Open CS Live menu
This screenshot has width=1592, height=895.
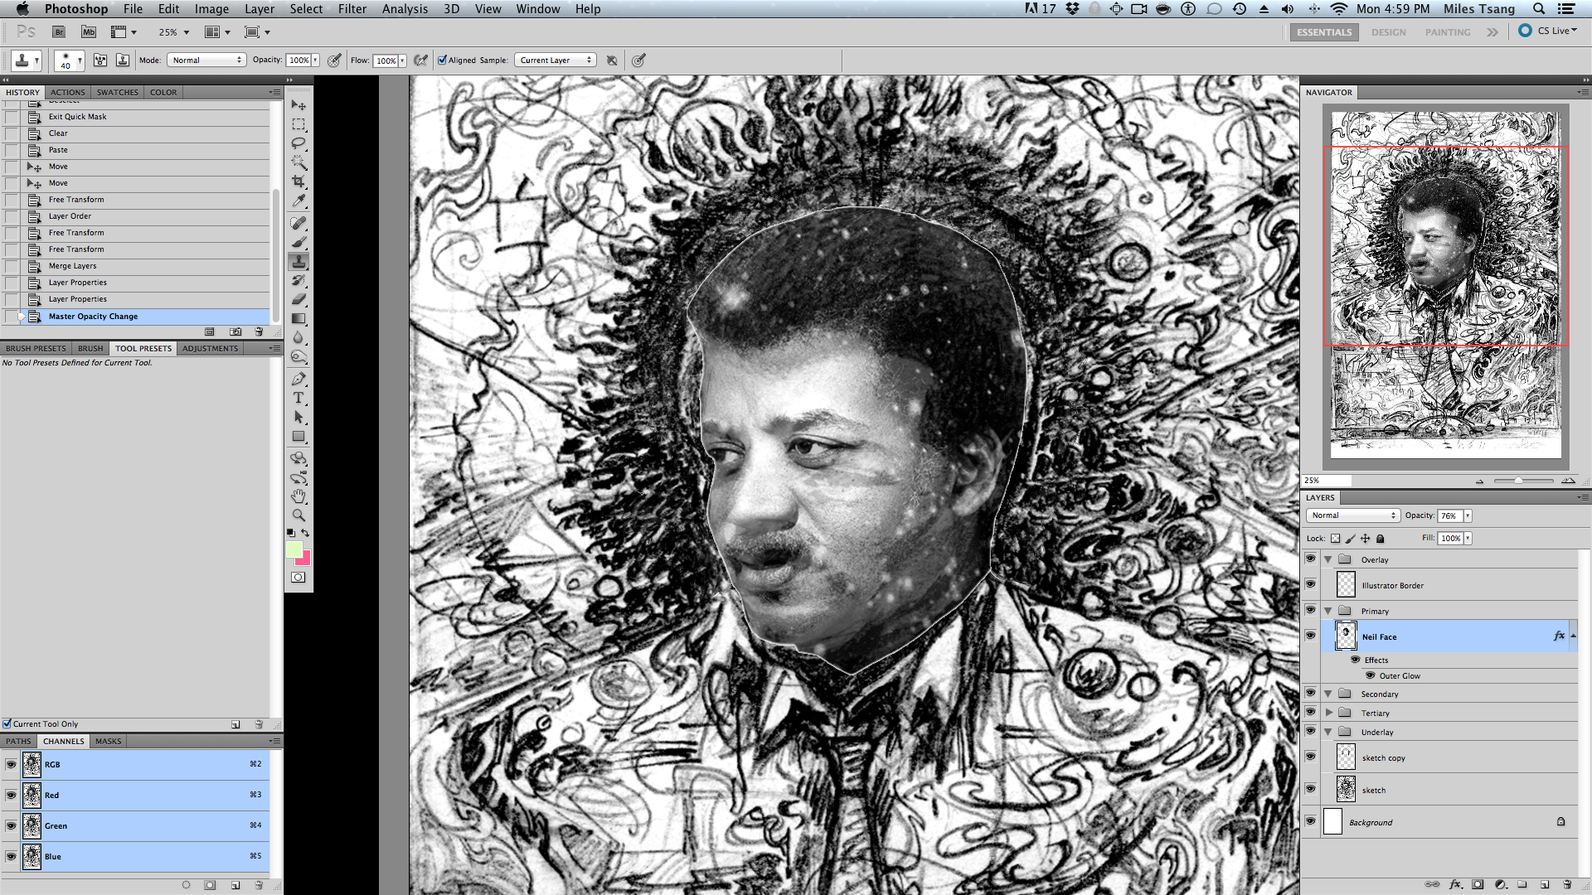1548,31
